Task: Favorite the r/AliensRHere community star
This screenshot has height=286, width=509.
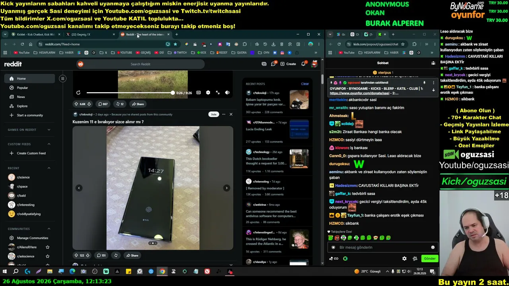Action: (x=48, y=247)
